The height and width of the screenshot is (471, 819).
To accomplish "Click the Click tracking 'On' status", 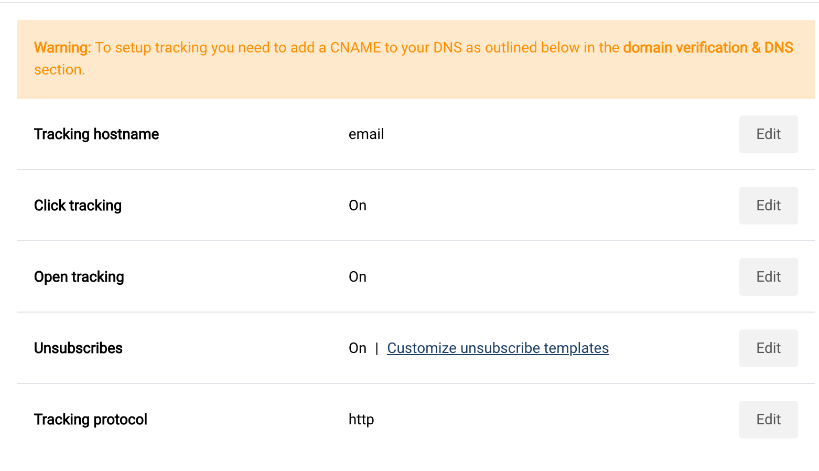I will (358, 206).
